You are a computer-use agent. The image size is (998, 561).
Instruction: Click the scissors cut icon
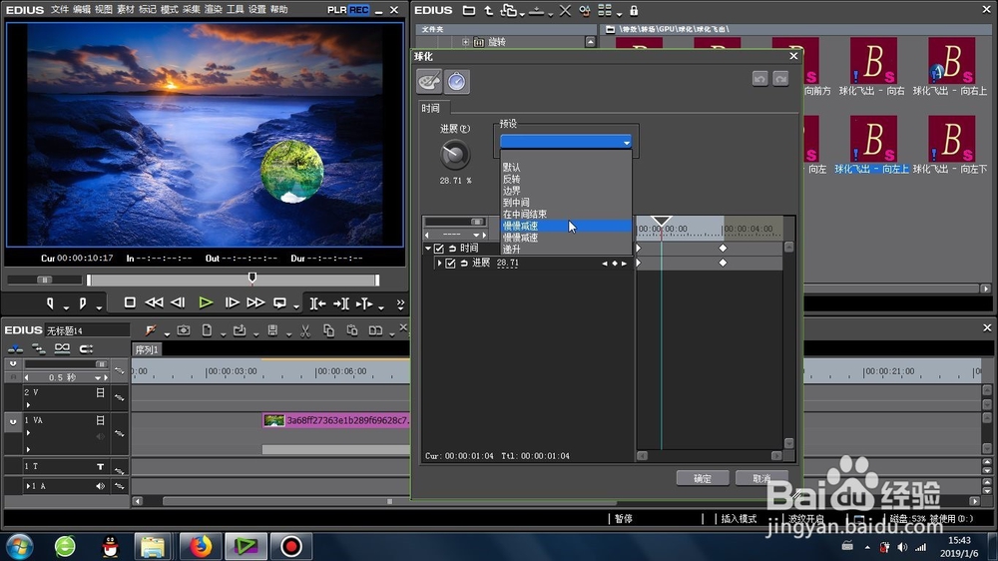click(305, 330)
